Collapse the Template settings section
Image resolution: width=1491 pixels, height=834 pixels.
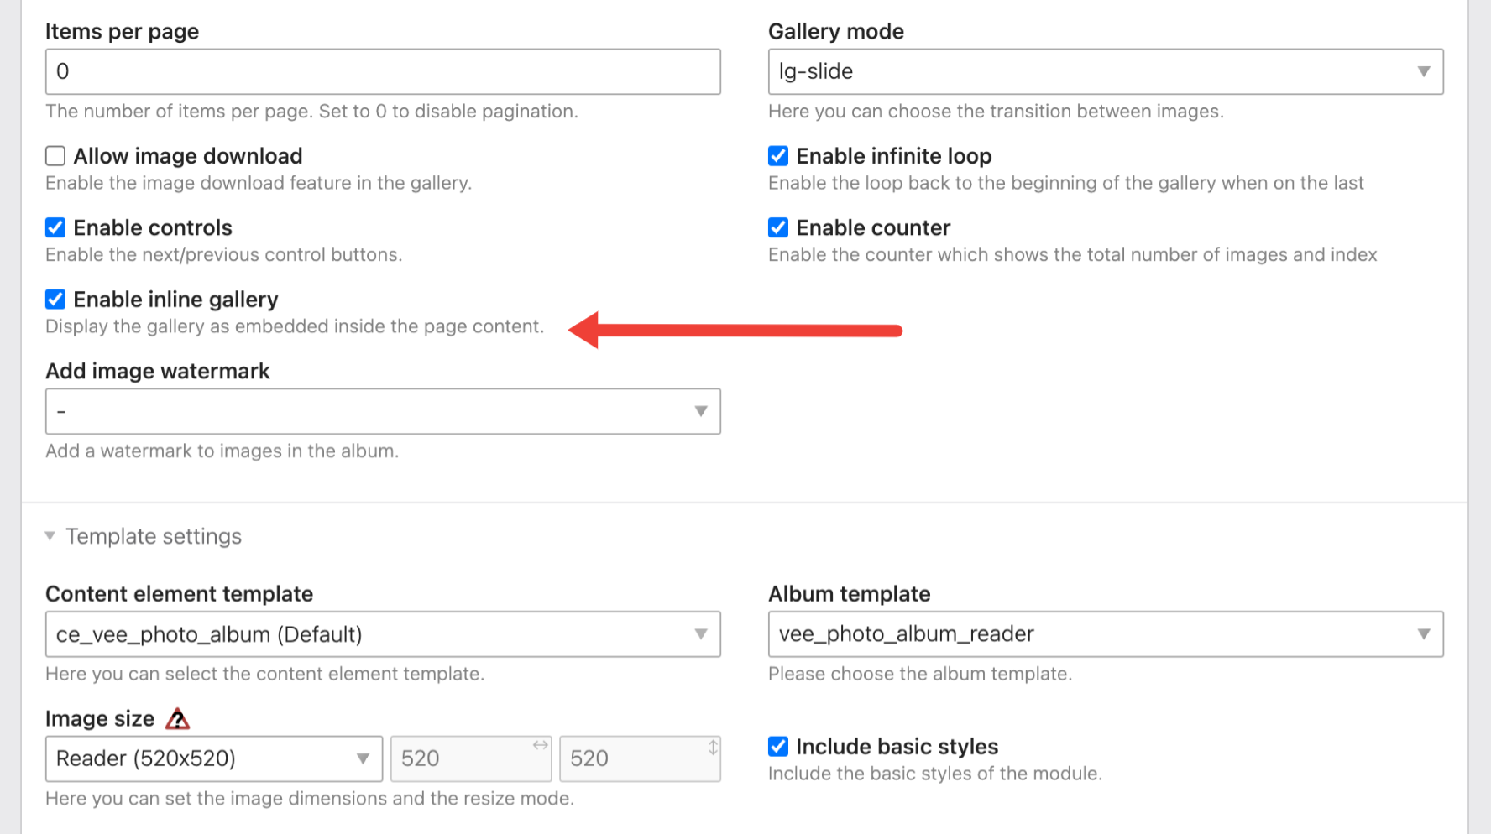pyautogui.click(x=50, y=535)
